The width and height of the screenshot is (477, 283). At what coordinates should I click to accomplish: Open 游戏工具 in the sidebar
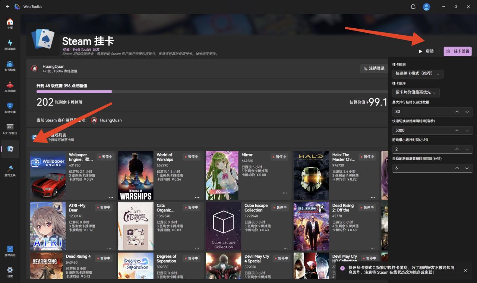(10, 171)
